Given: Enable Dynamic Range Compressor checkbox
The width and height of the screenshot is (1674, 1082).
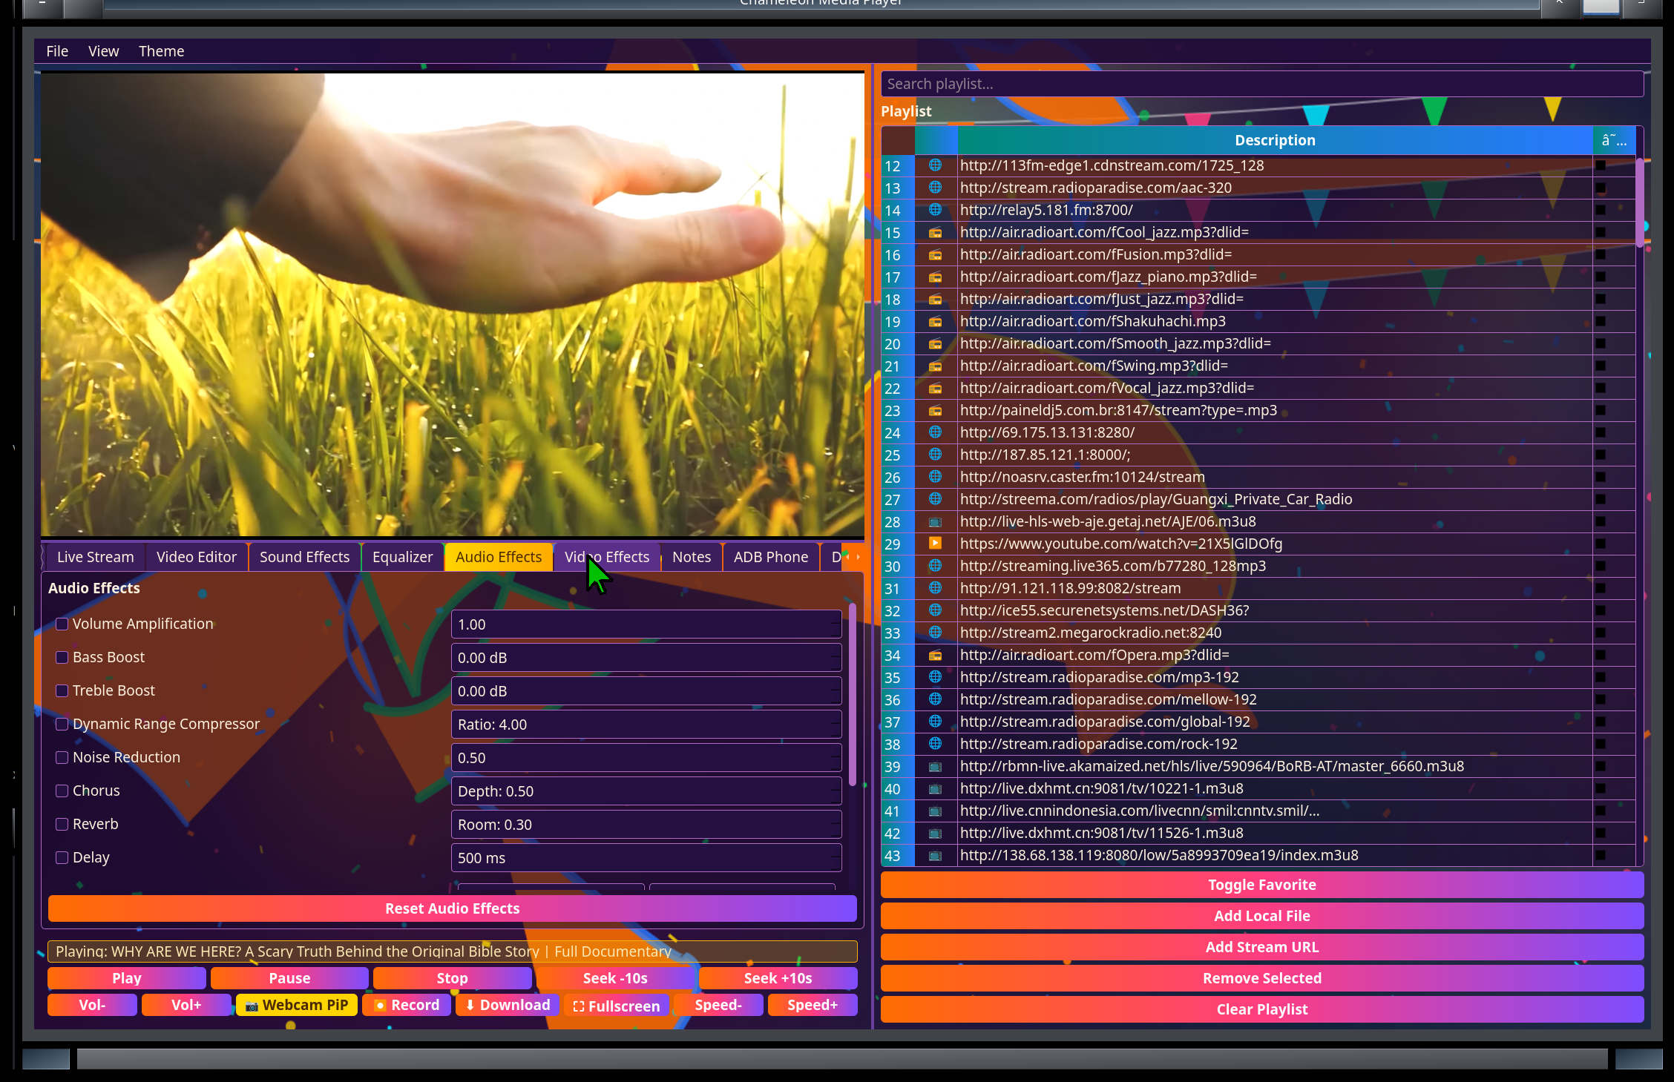Looking at the screenshot, I should click(x=62, y=724).
